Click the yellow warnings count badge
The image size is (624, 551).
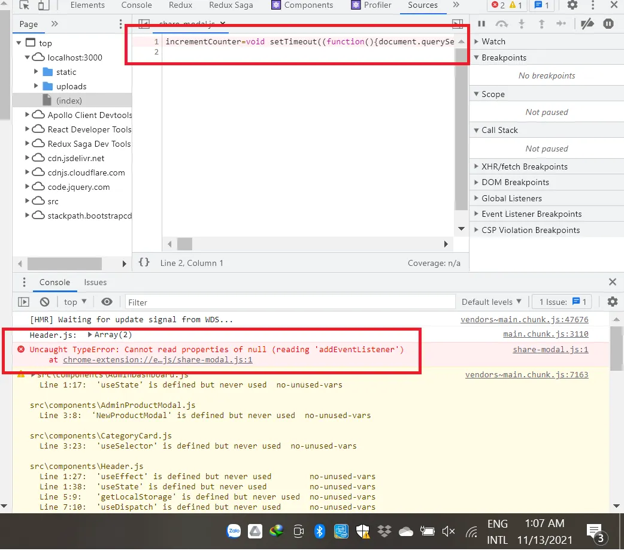coord(516,5)
